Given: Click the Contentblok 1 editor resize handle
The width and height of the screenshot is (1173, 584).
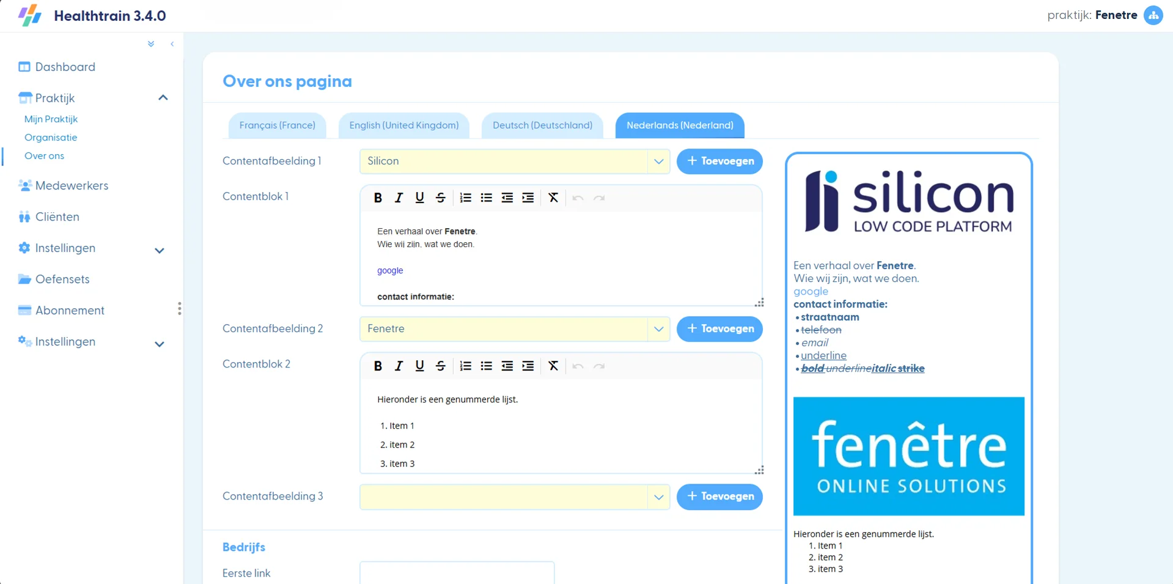Looking at the screenshot, I should [759, 303].
